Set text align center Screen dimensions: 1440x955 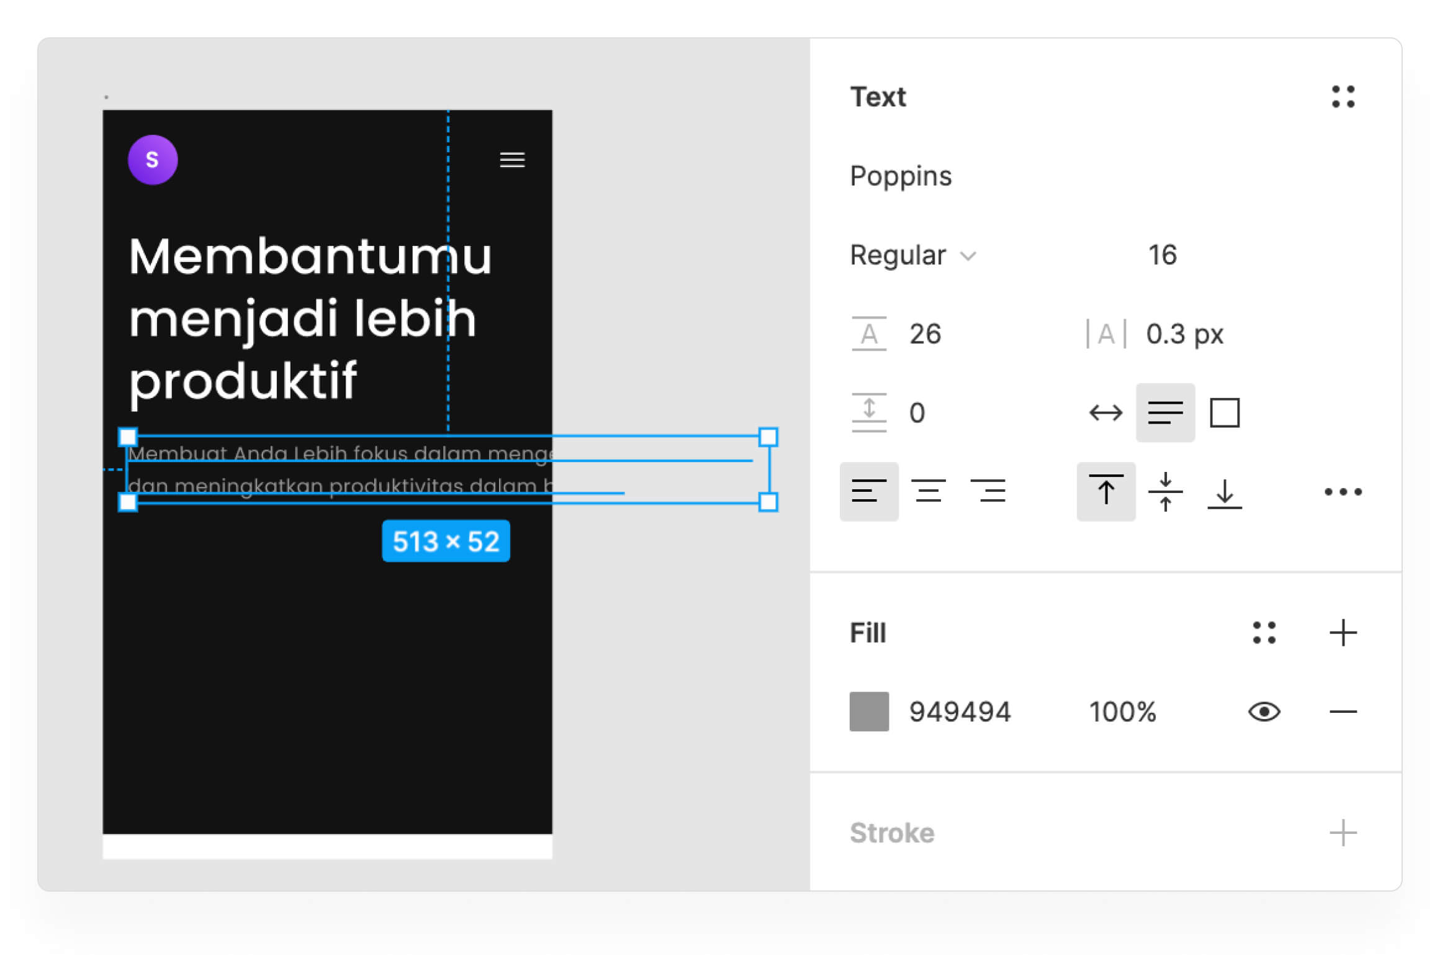click(928, 492)
